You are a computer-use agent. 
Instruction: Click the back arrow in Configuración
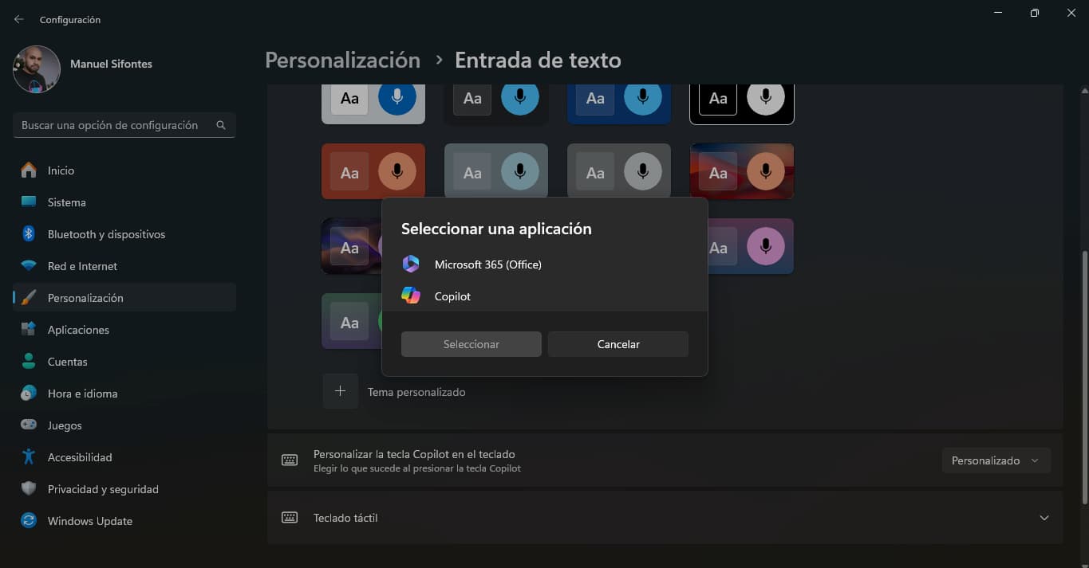(19, 19)
